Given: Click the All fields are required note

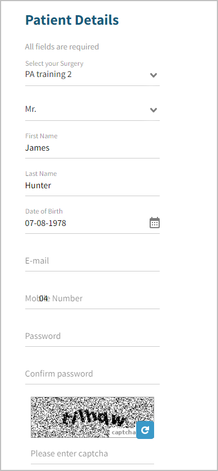Looking at the screenshot, I should 62,47.
